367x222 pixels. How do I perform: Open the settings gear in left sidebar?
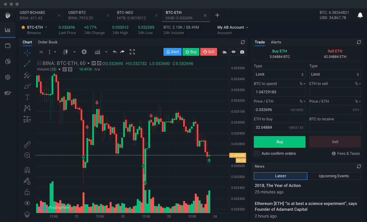(8, 77)
